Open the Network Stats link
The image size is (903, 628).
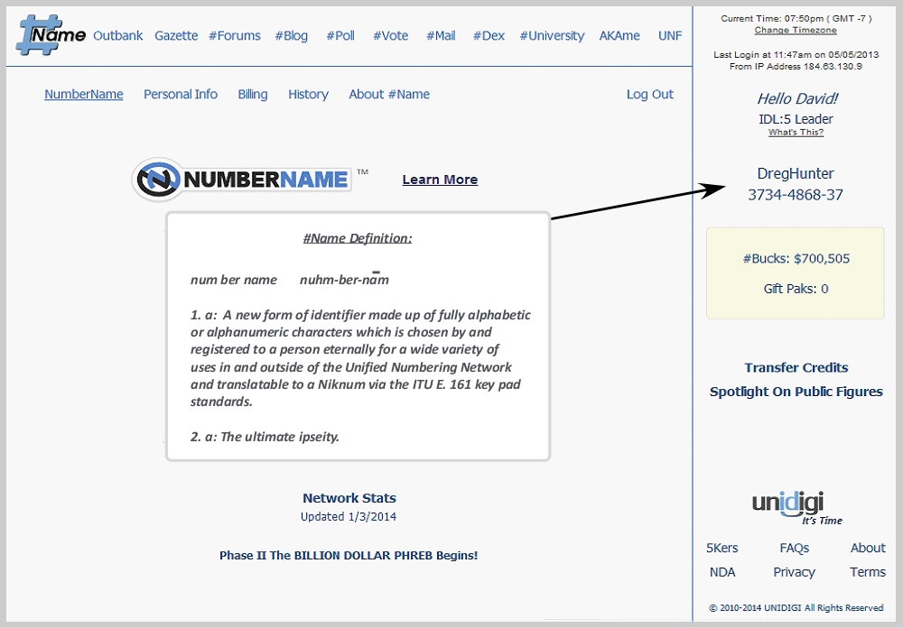[x=349, y=498]
